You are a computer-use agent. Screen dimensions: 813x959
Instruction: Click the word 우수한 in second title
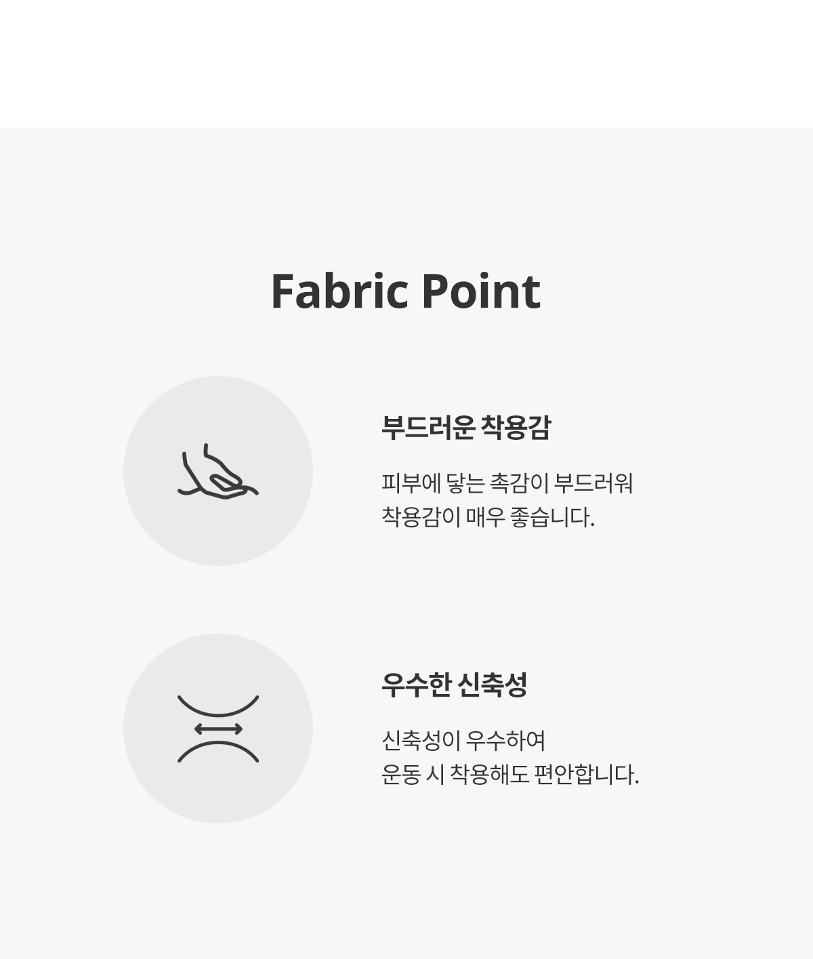(x=415, y=685)
